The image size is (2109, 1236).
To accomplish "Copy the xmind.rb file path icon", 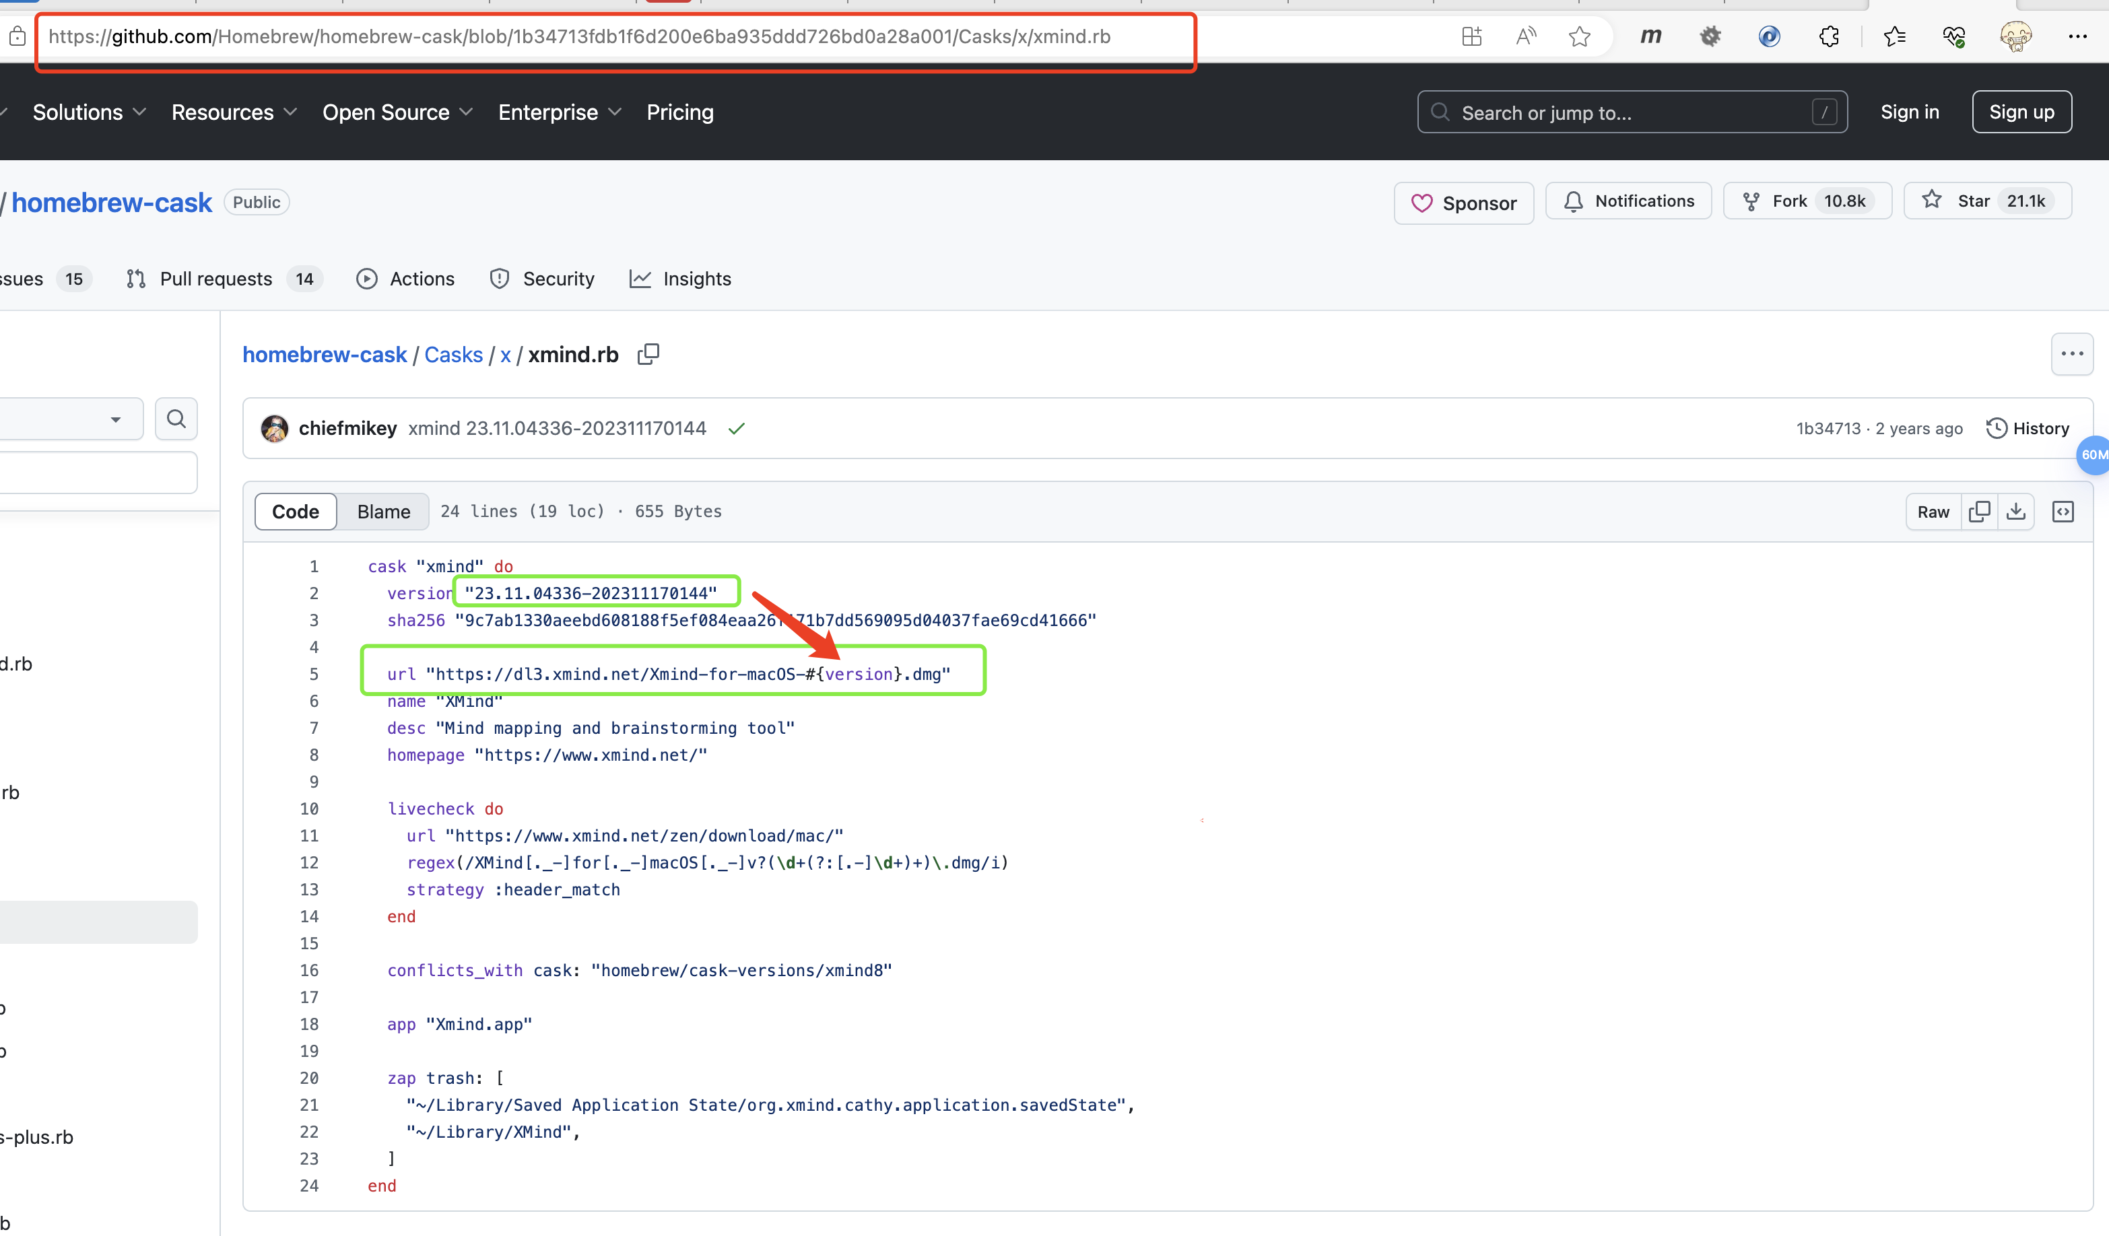I will tap(648, 354).
